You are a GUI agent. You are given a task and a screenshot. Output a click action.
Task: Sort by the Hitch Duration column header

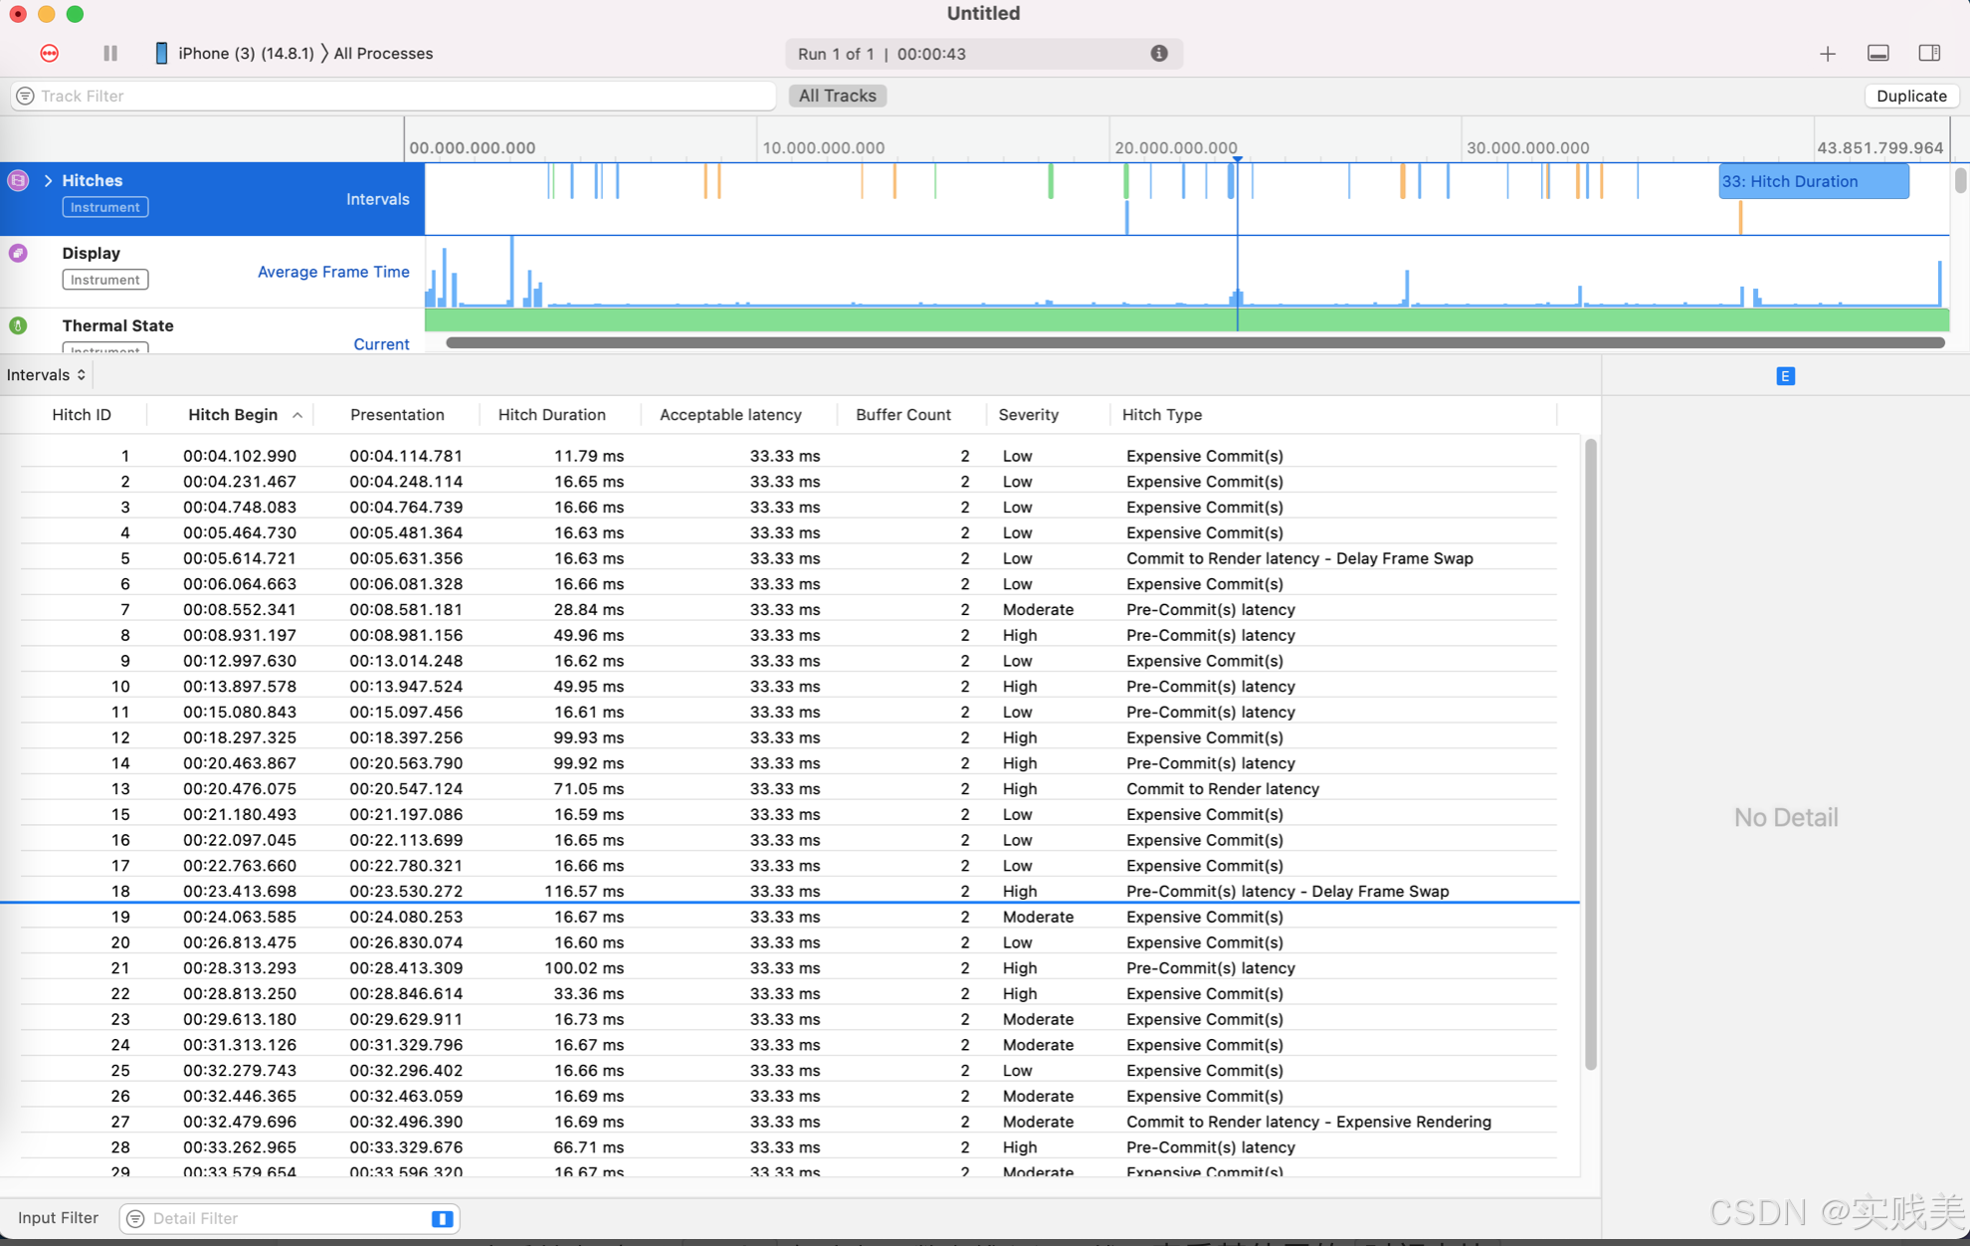tap(552, 415)
